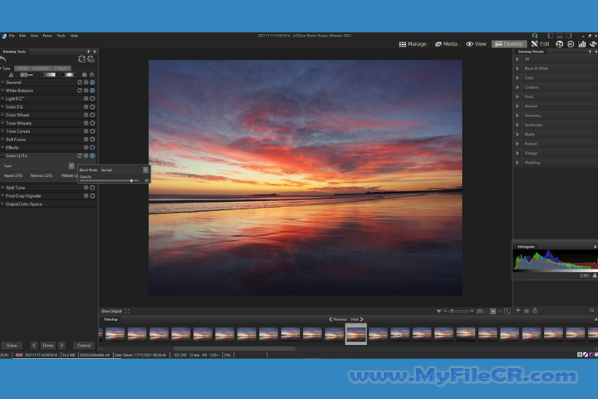Viewport: 598px width, 399px height.
Task: Open the Help menu
Action: pos(74,36)
